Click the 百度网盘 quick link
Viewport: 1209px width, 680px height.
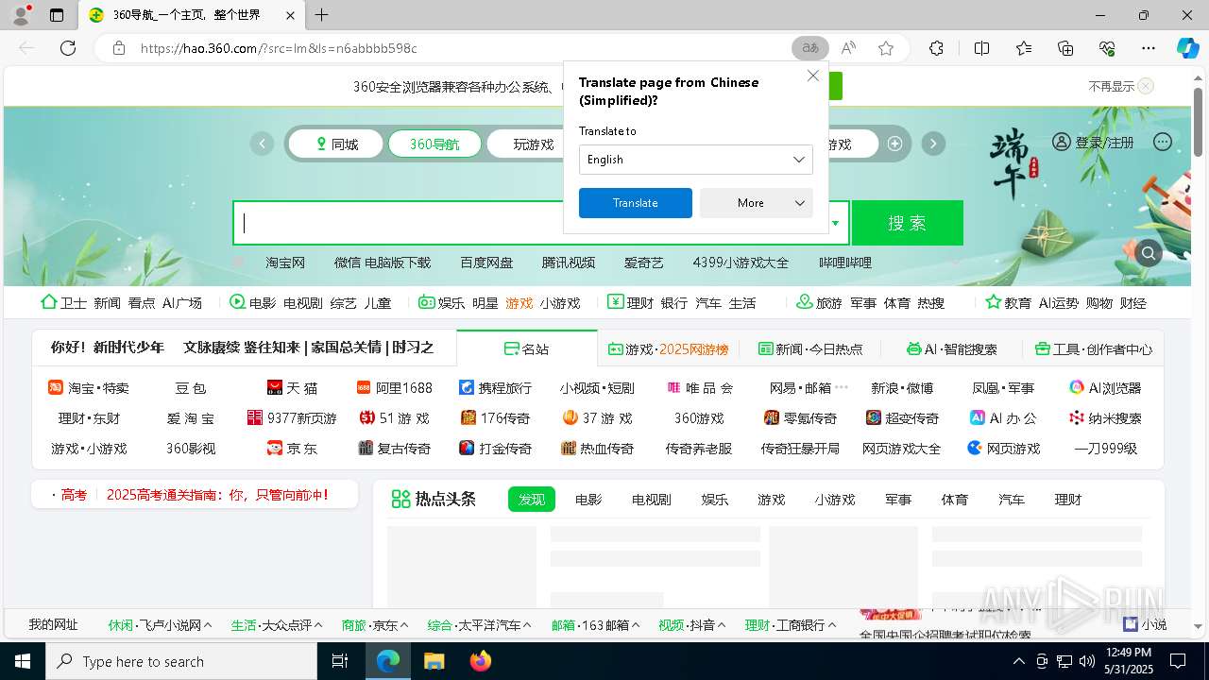point(486,263)
